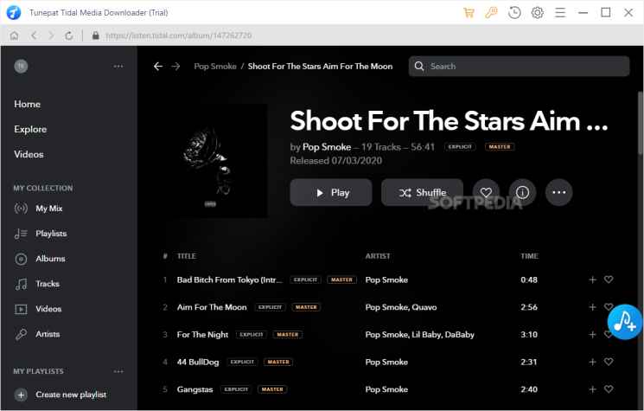Open album more options ellipsis button
Image resolution: width=644 pixels, height=411 pixels.
pos(558,192)
